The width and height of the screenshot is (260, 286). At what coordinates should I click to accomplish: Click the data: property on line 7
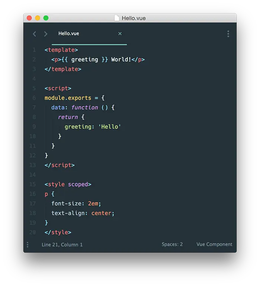pos(59,107)
